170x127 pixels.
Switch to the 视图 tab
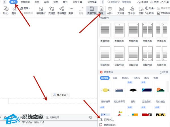click(x=56, y=2)
